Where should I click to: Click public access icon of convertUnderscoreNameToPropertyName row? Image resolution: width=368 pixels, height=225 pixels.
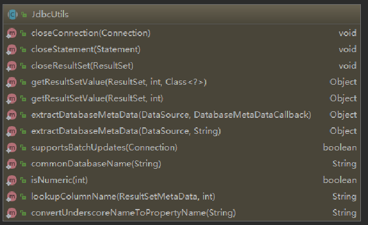23,213
